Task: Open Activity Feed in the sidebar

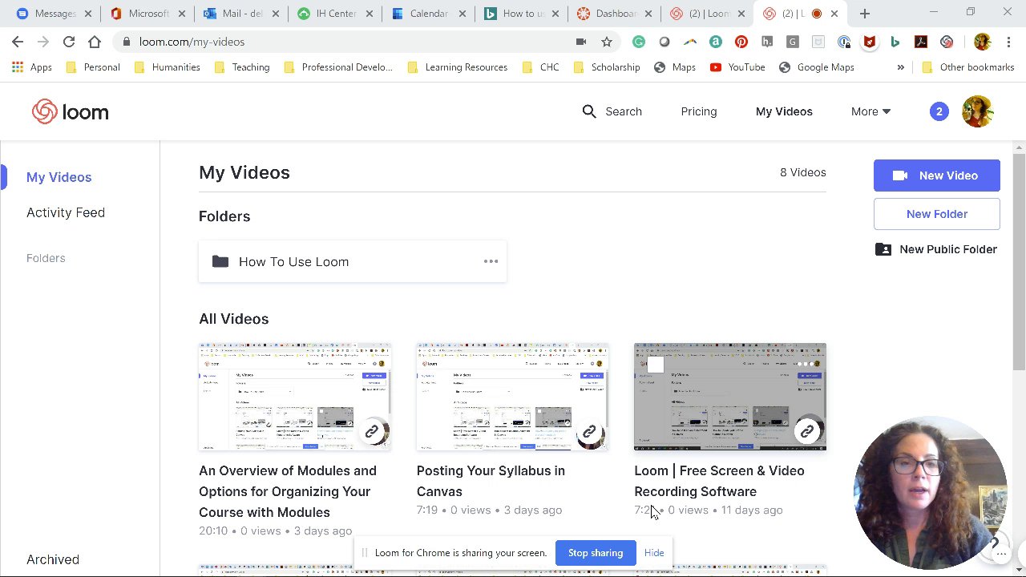Action: [x=66, y=212]
